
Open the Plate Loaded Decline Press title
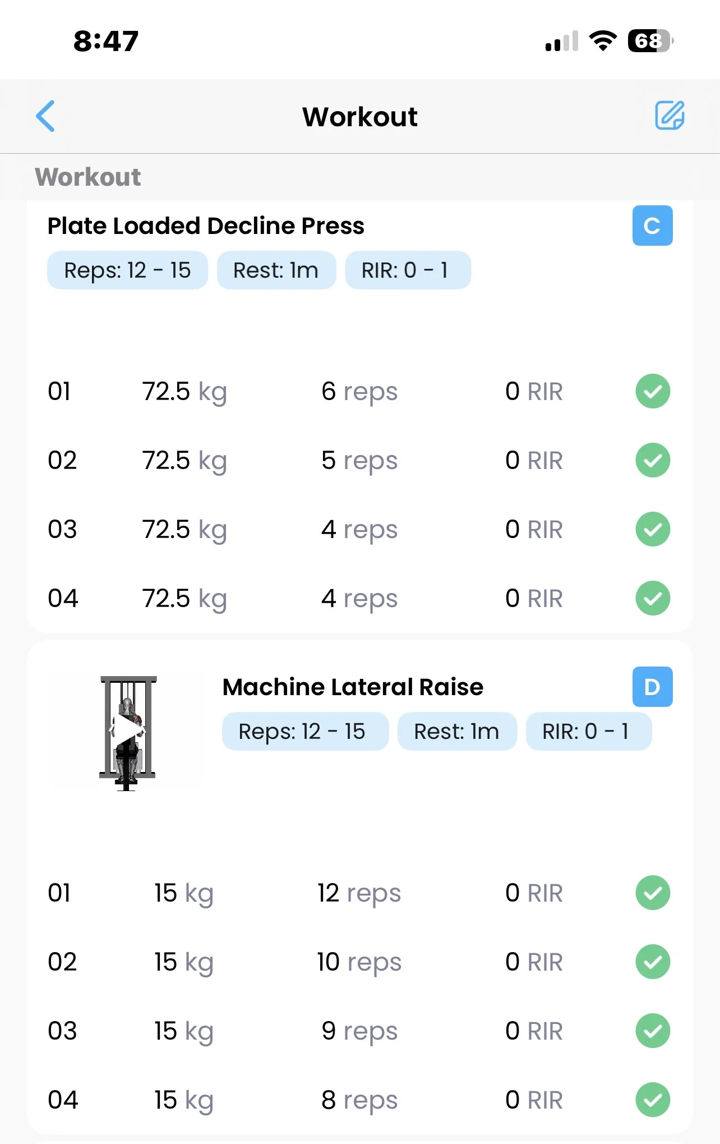tap(206, 226)
